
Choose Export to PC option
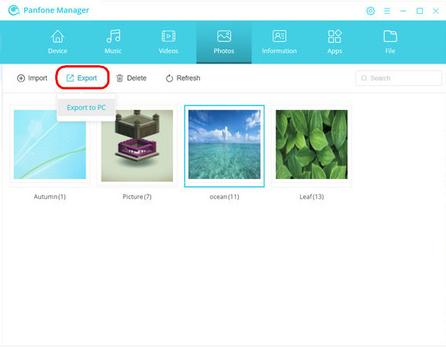click(x=86, y=108)
